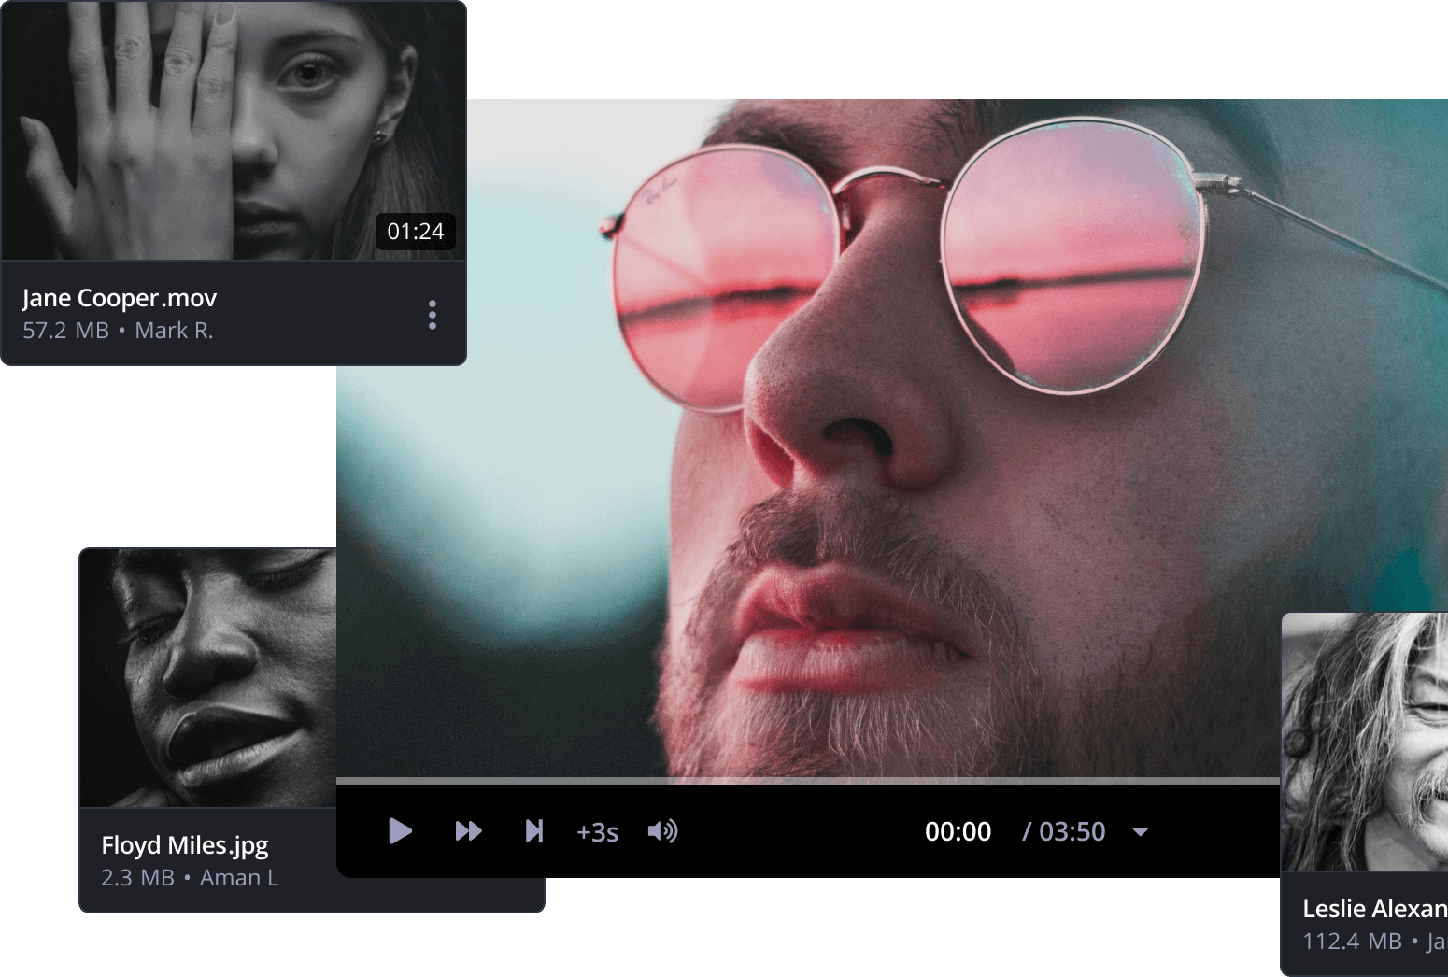Open the Leslie Alexander thumbnail
The image size is (1448, 977).
pyautogui.click(x=1365, y=742)
